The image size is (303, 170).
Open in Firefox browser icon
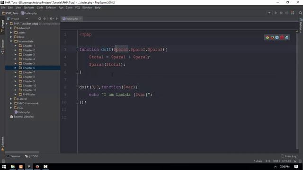(272, 37)
